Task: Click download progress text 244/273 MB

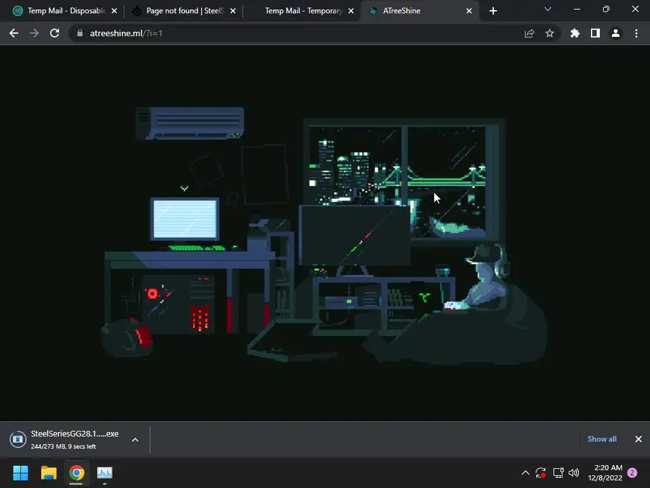Action: click(63, 447)
